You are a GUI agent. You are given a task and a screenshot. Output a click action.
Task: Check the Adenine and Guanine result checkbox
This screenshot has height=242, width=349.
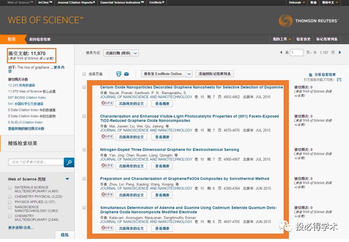click(84, 208)
